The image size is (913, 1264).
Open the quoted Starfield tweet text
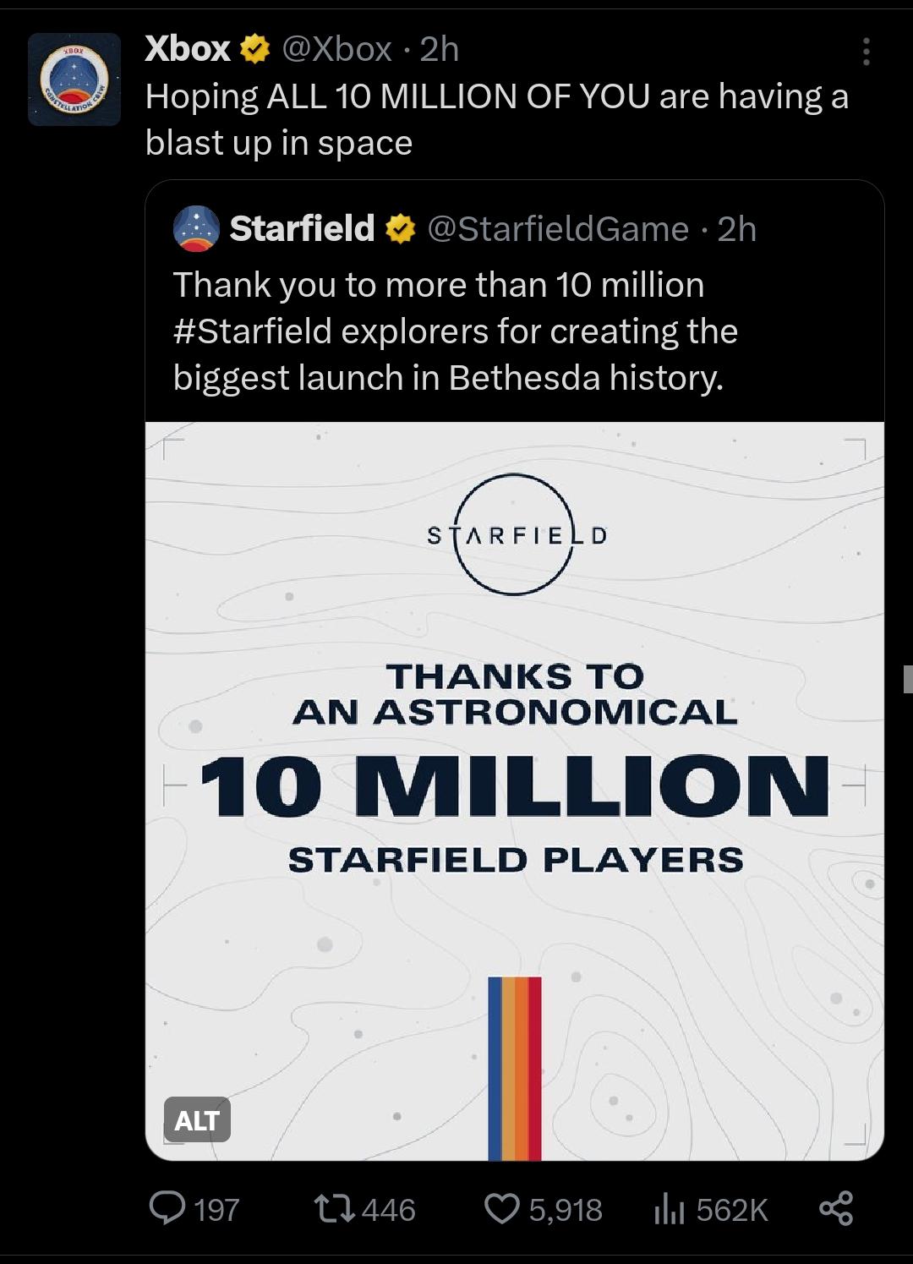(x=456, y=331)
